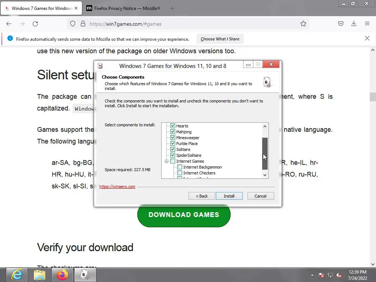
Task: Open the Save to Pocket icon
Action: (340, 24)
